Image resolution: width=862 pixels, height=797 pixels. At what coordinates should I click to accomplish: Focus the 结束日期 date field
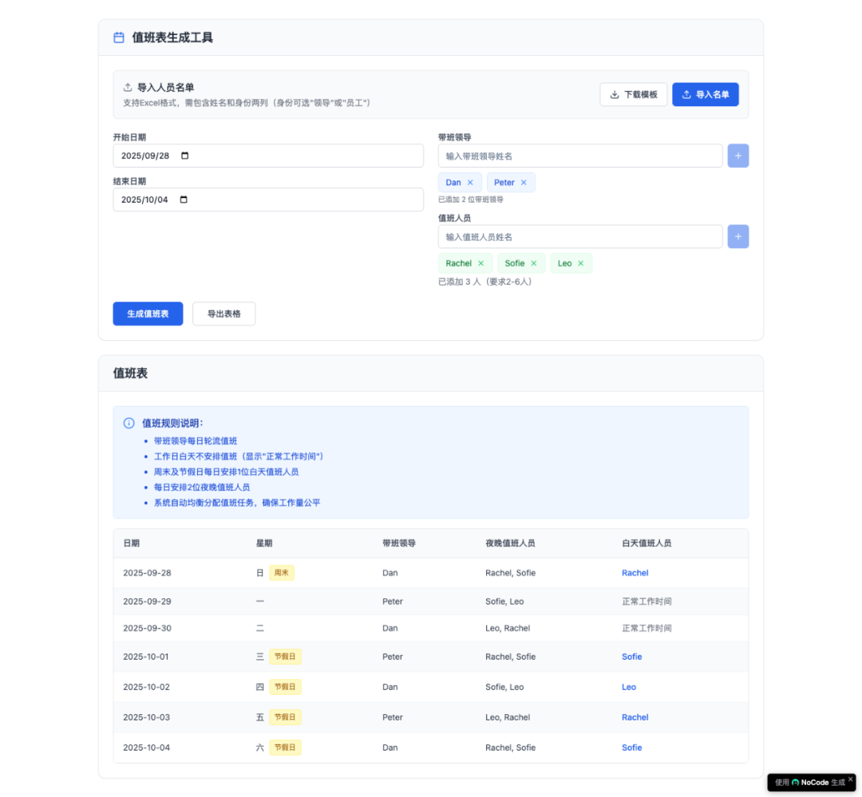click(268, 199)
